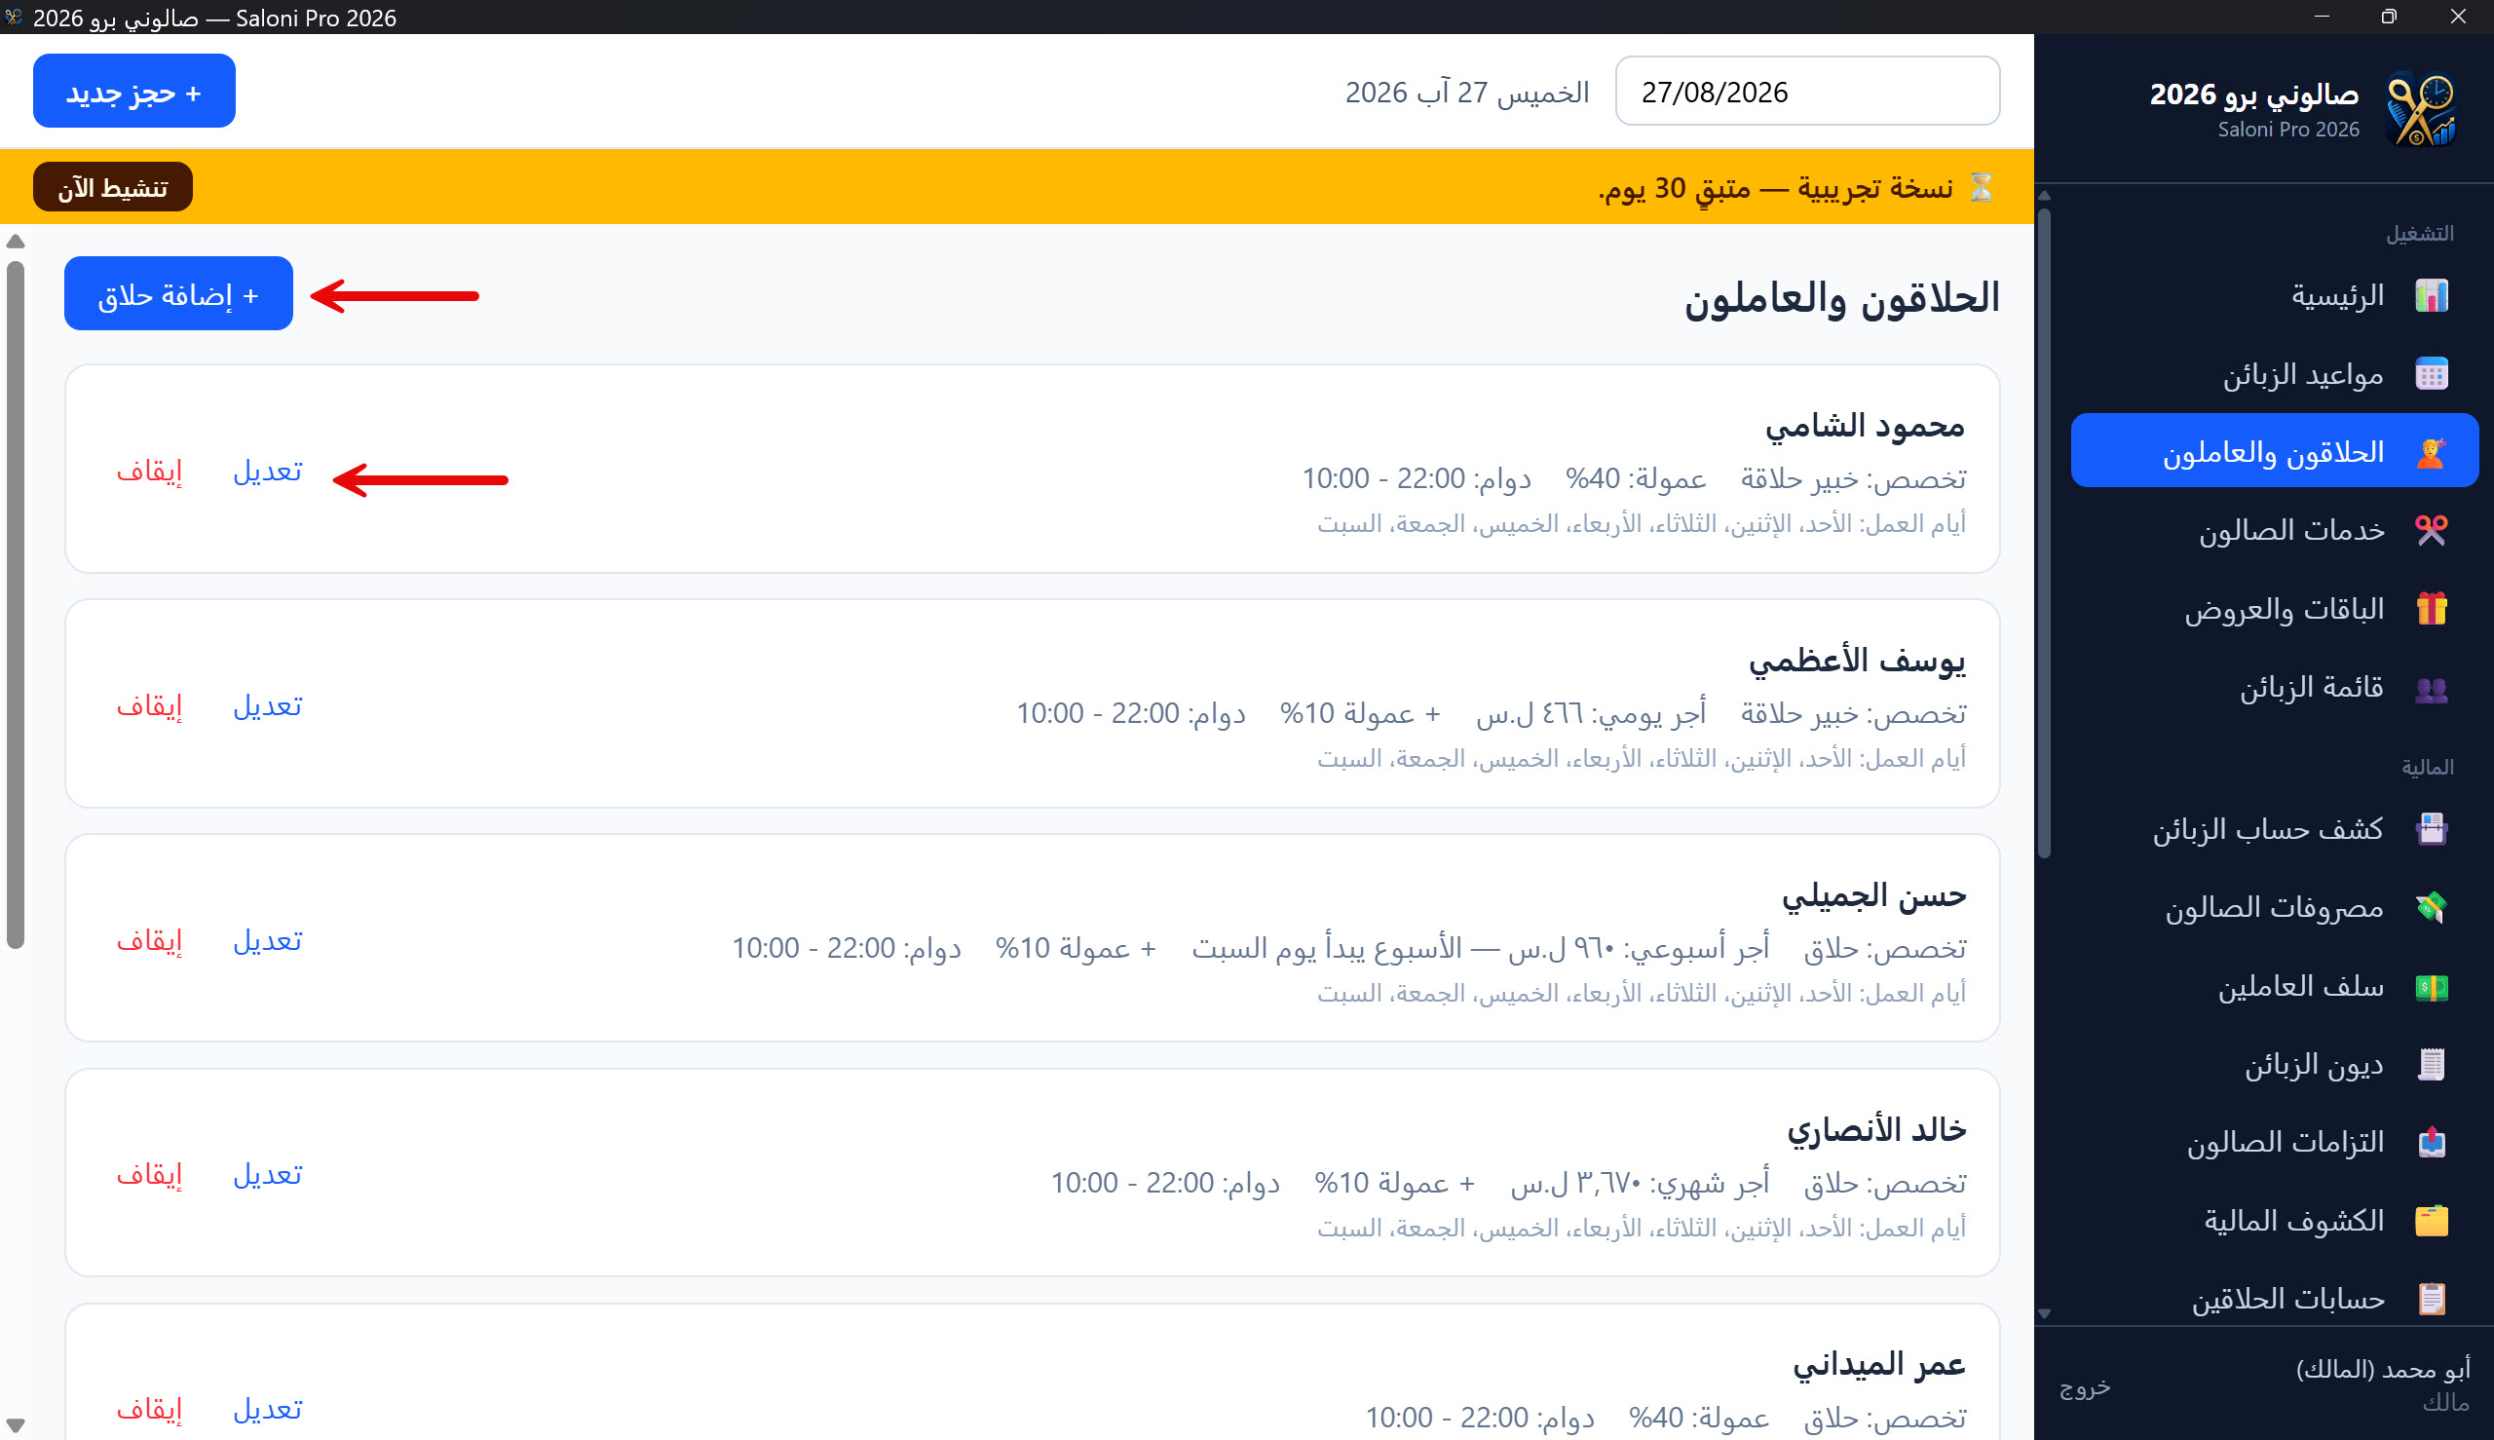Viewport: 2494px width, 1440px height.
Task: Click the مصروفات الصالون money icon
Action: click(2432, 907)
